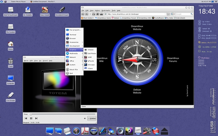Open Dreamlinux Home bookmark in toolbar
The height and width of the screenshot is (136, 218).
[x=103, y=18]
